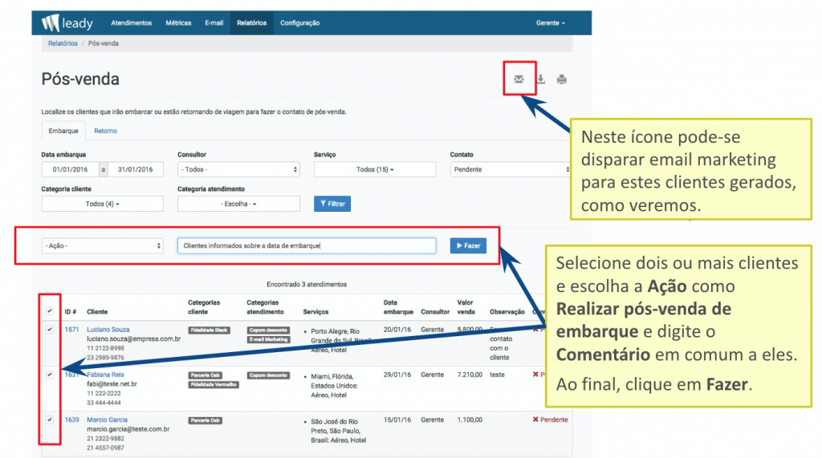Click the Filtrar button

tap(332, 204)
